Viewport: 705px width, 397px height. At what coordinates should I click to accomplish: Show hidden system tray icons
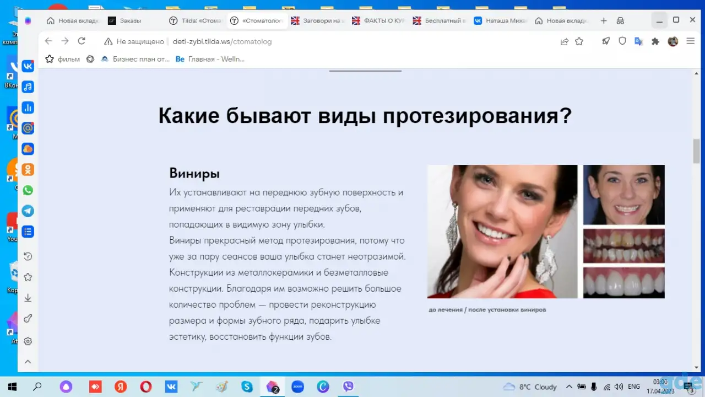click(x=569, y=387)
